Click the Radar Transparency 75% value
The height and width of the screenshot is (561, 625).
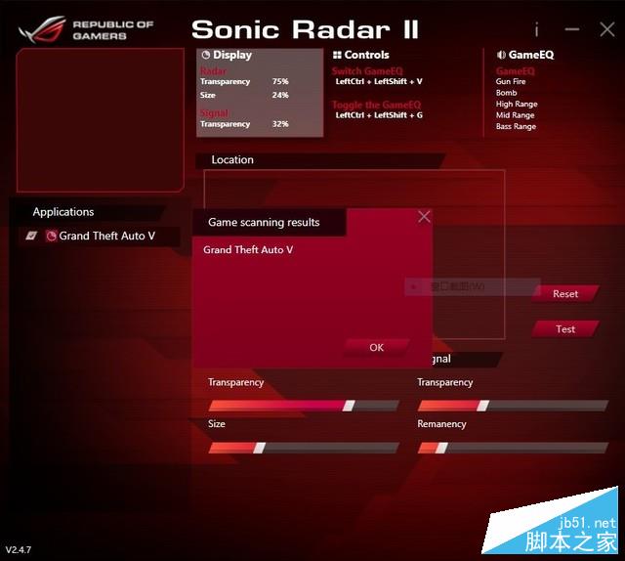280,81
